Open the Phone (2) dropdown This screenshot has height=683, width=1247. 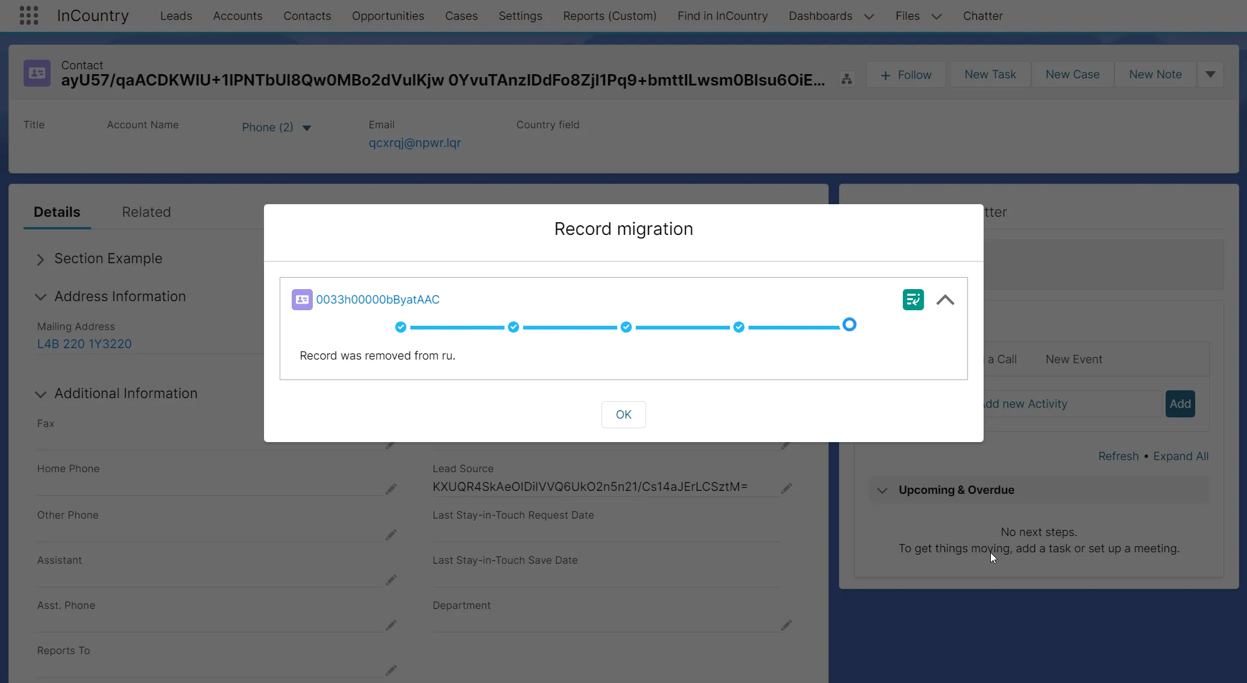coord(276,127)
